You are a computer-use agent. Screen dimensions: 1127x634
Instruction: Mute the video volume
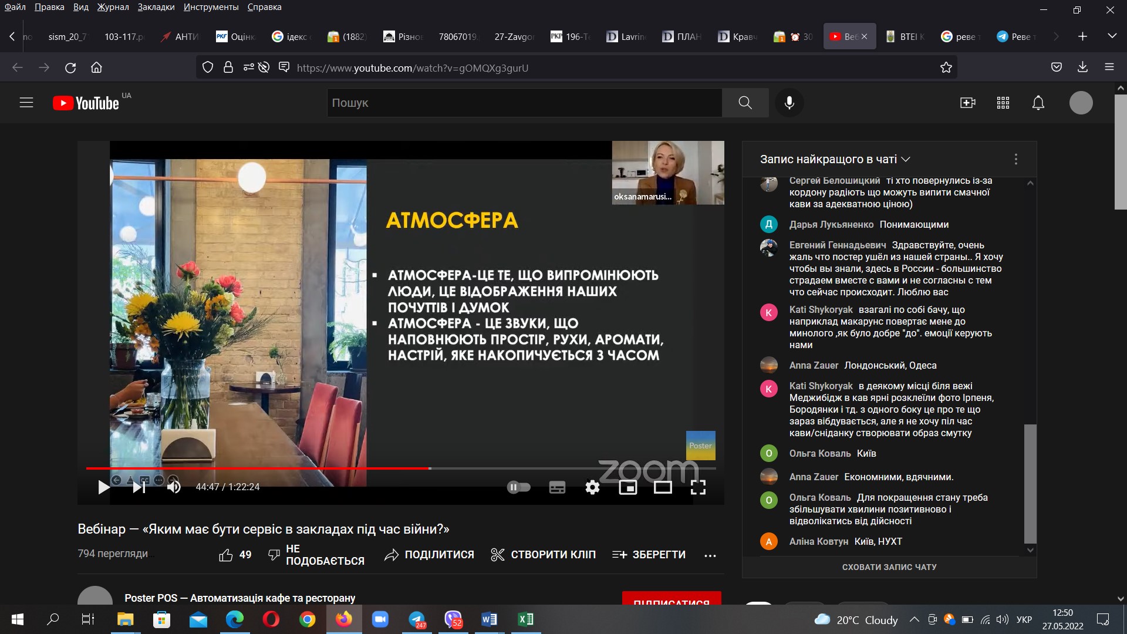[x=174, y=487]
